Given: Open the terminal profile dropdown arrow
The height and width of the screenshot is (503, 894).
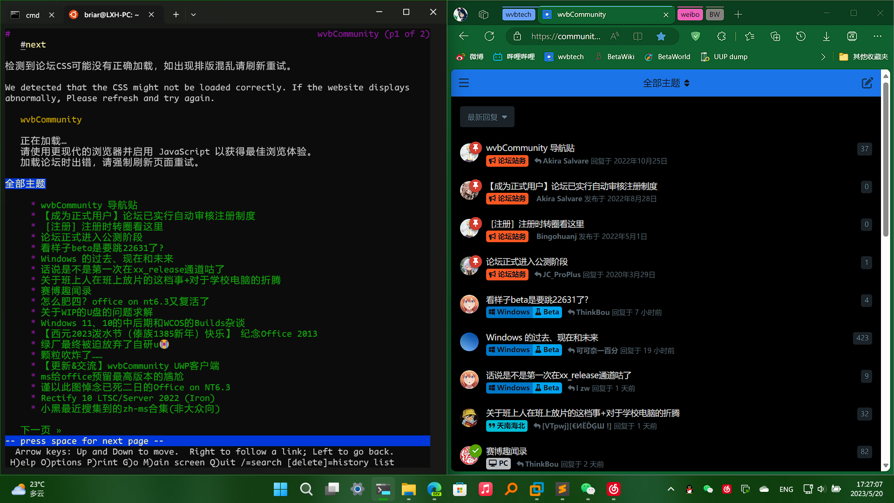Looking at the screenshot, I should click(194, 14).
